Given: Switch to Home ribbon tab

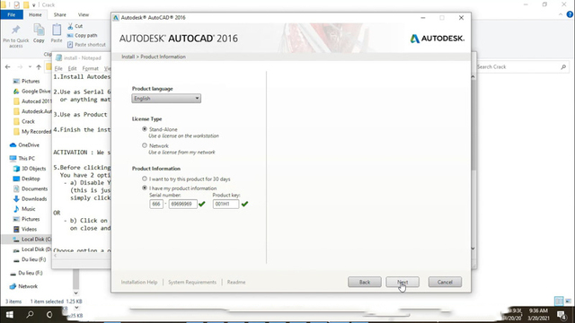Looking at the screenshot, I should [35, 14].
